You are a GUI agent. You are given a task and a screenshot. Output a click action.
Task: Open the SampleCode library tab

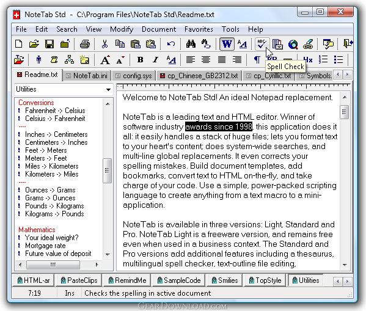click(179, 280)
